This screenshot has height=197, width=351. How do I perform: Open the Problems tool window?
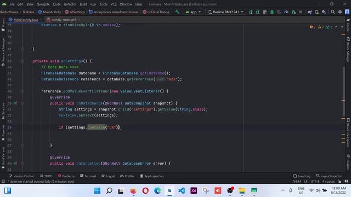[66, 176]
